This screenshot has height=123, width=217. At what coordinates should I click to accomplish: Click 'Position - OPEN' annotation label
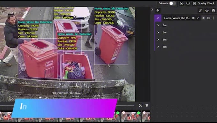click(x=67, y=41)
